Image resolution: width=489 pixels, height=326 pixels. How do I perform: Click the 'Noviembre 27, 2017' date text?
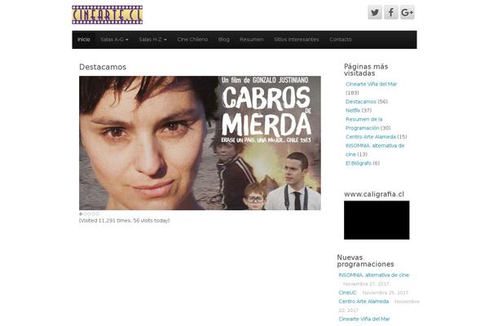366,284
